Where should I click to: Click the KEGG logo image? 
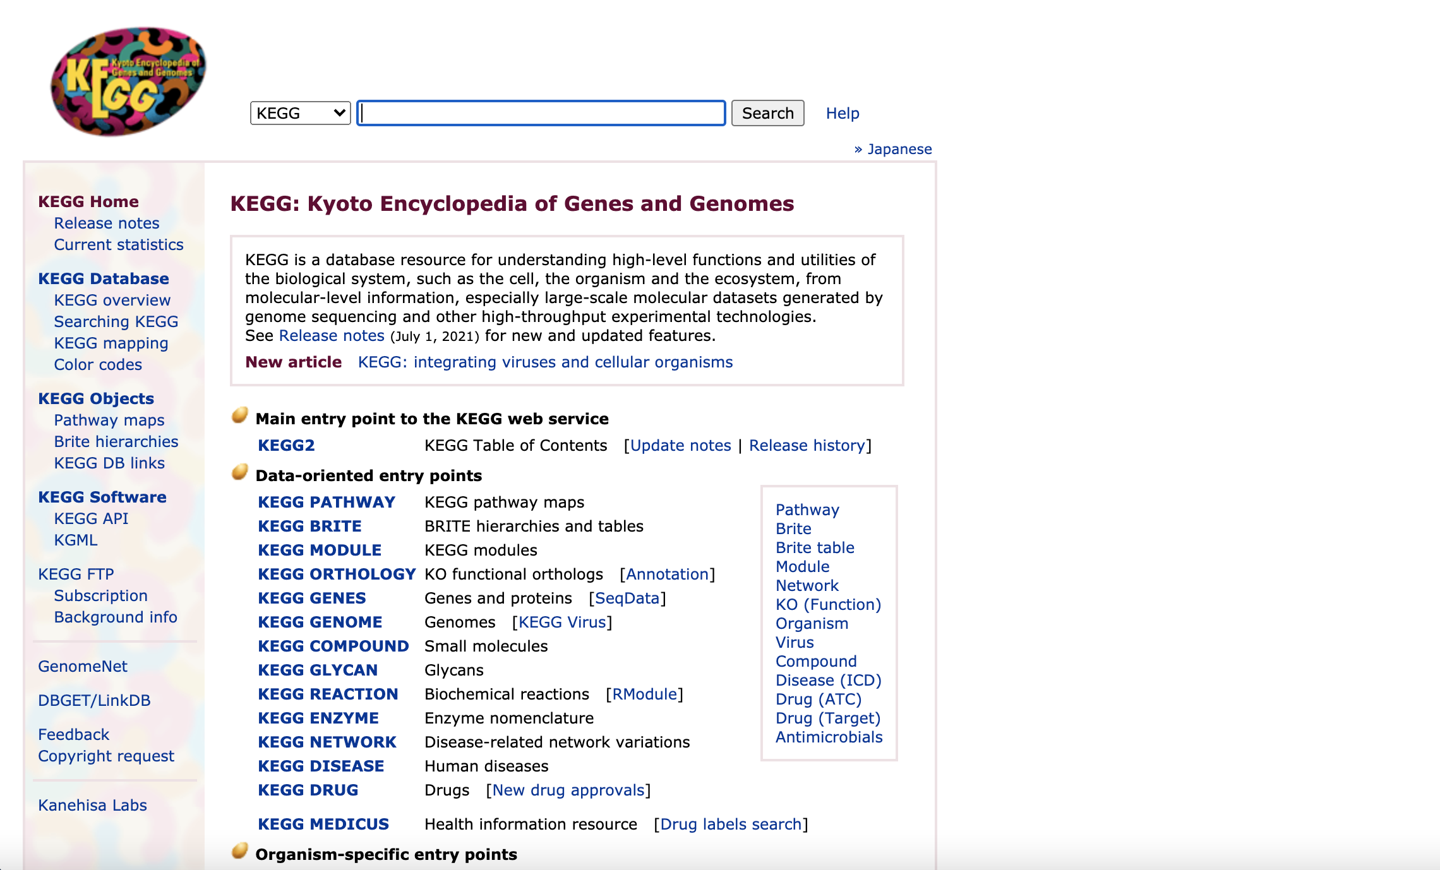(128, 81)
